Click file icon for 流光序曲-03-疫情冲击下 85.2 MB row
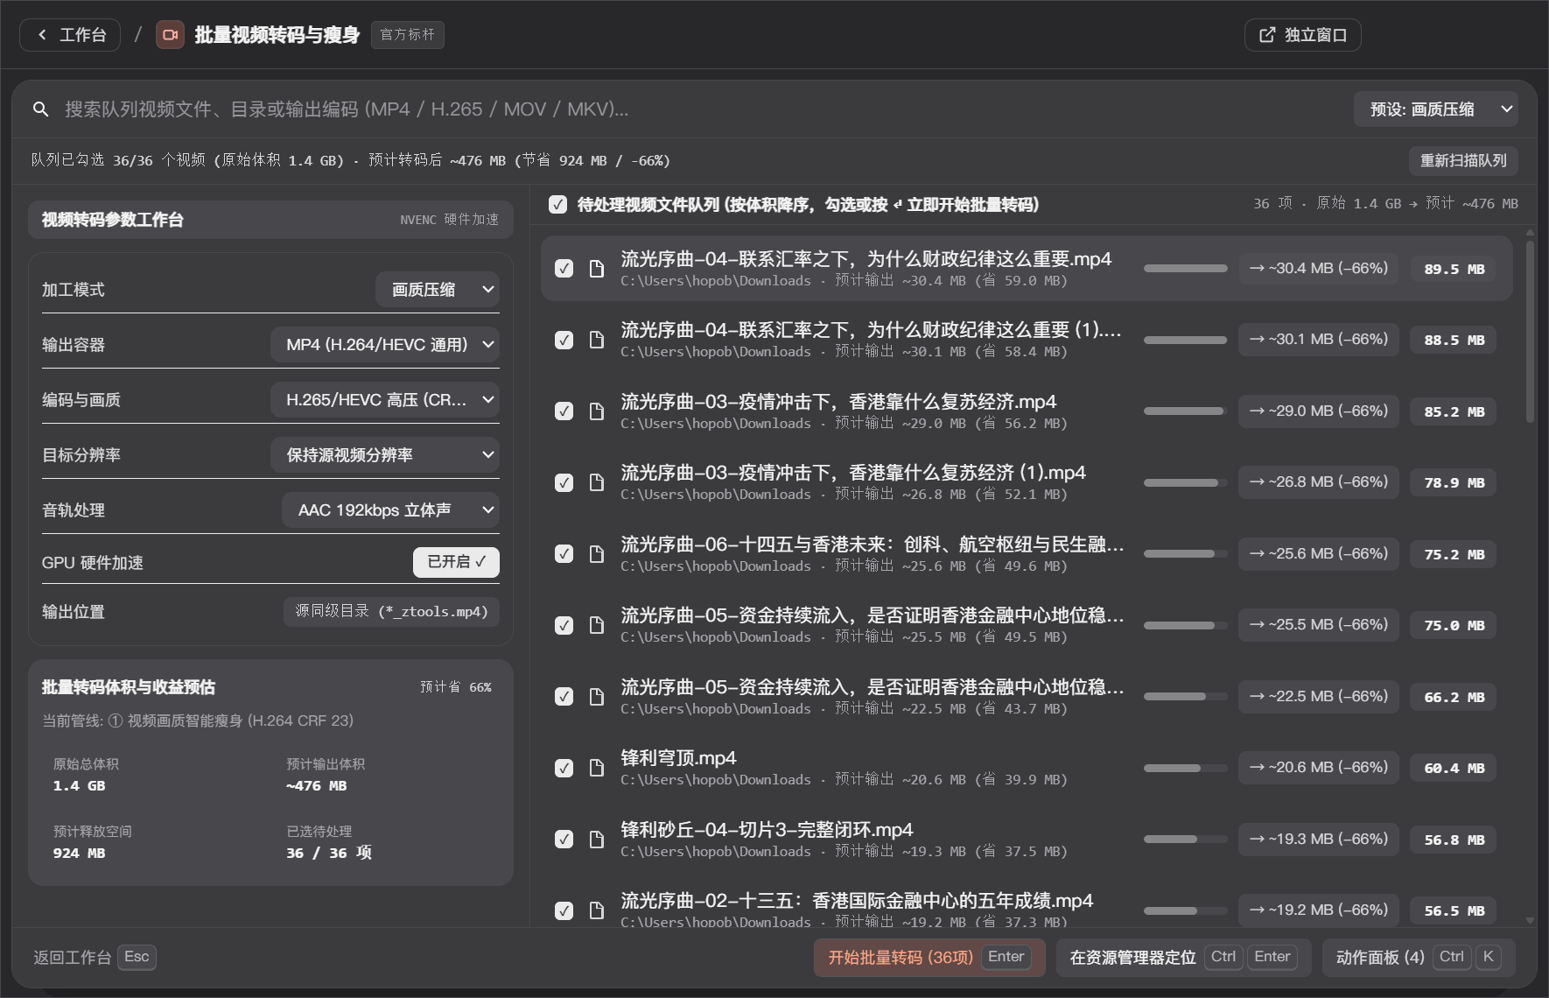The image size is (1549, 998). point(597,411)
